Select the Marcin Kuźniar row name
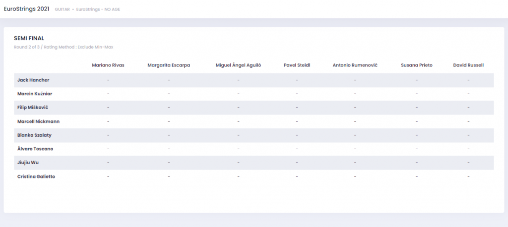This screenshot has width=508, height=227. coord(36,94)
